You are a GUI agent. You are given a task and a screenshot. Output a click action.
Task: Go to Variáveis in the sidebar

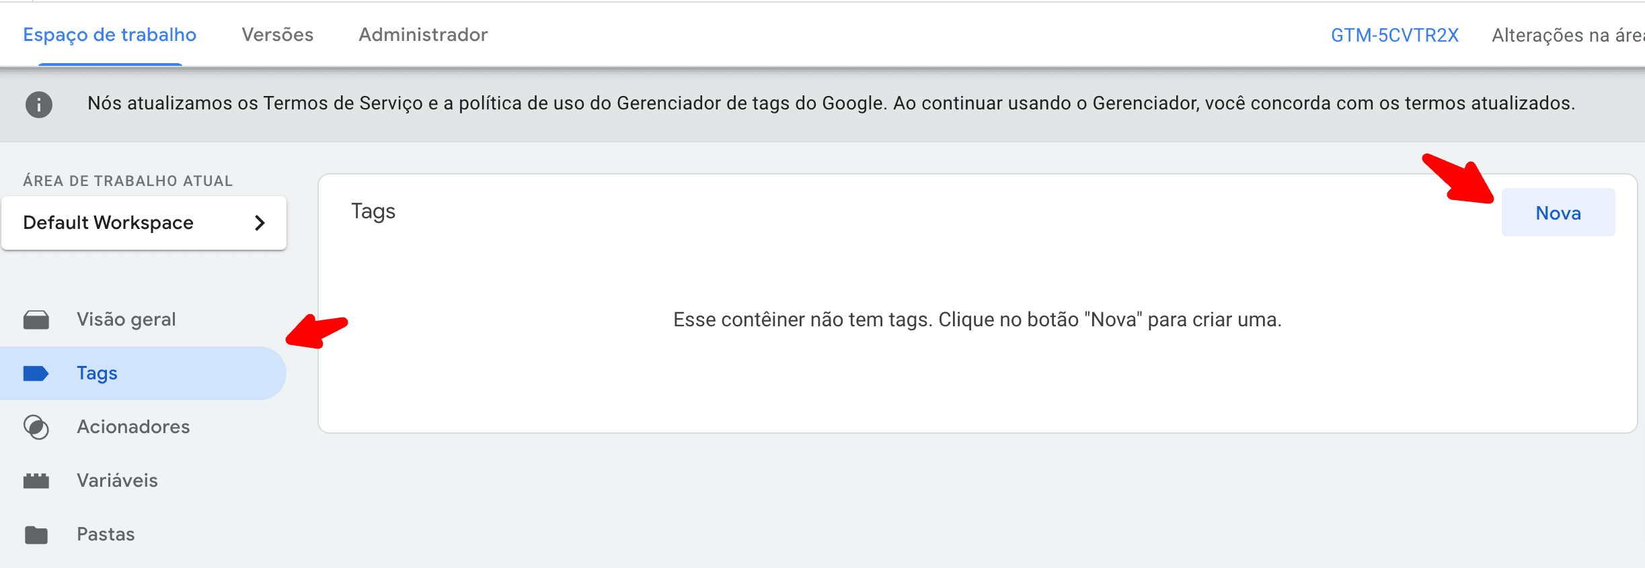pyautogui.click(x=117, y=480)
